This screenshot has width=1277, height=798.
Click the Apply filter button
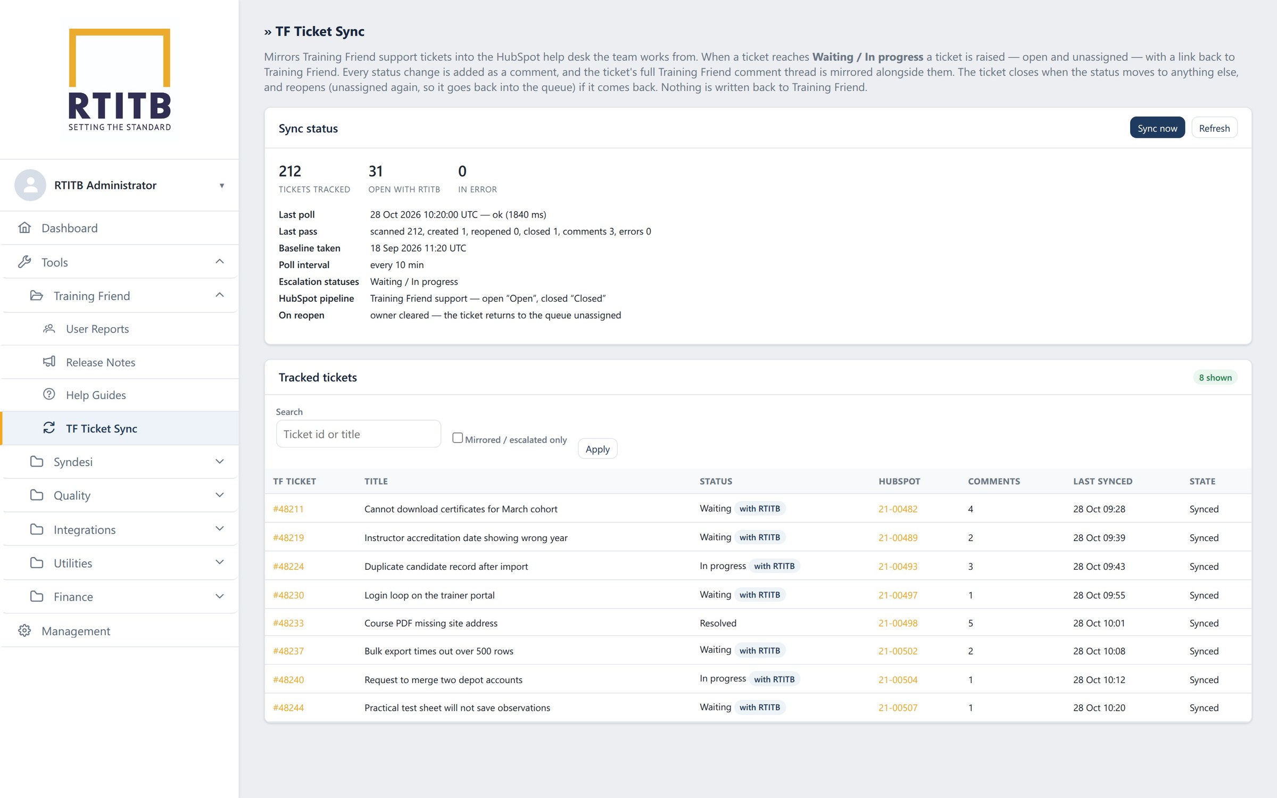598,448
